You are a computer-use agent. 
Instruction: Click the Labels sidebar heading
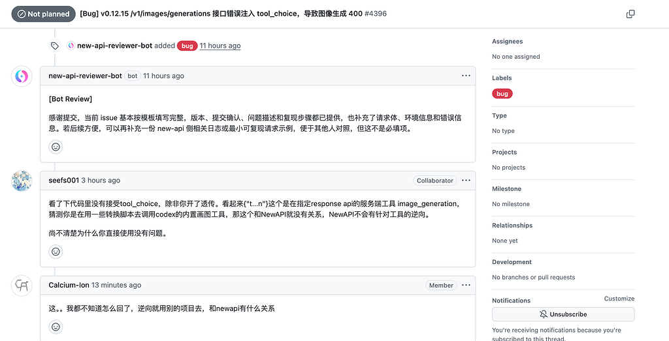click(x=502, y=78)
